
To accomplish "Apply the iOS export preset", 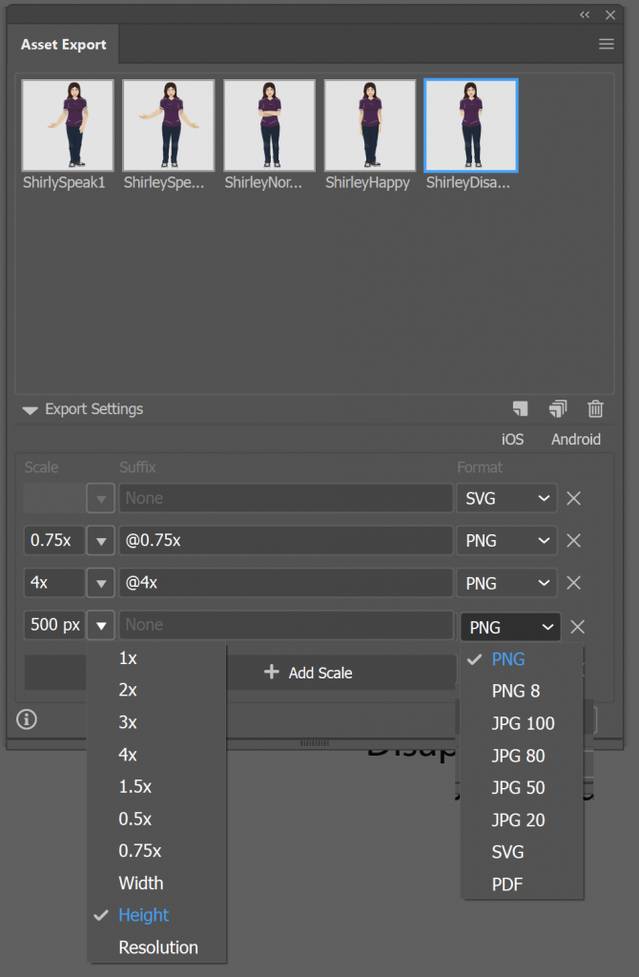I will [x=512, y=440].
